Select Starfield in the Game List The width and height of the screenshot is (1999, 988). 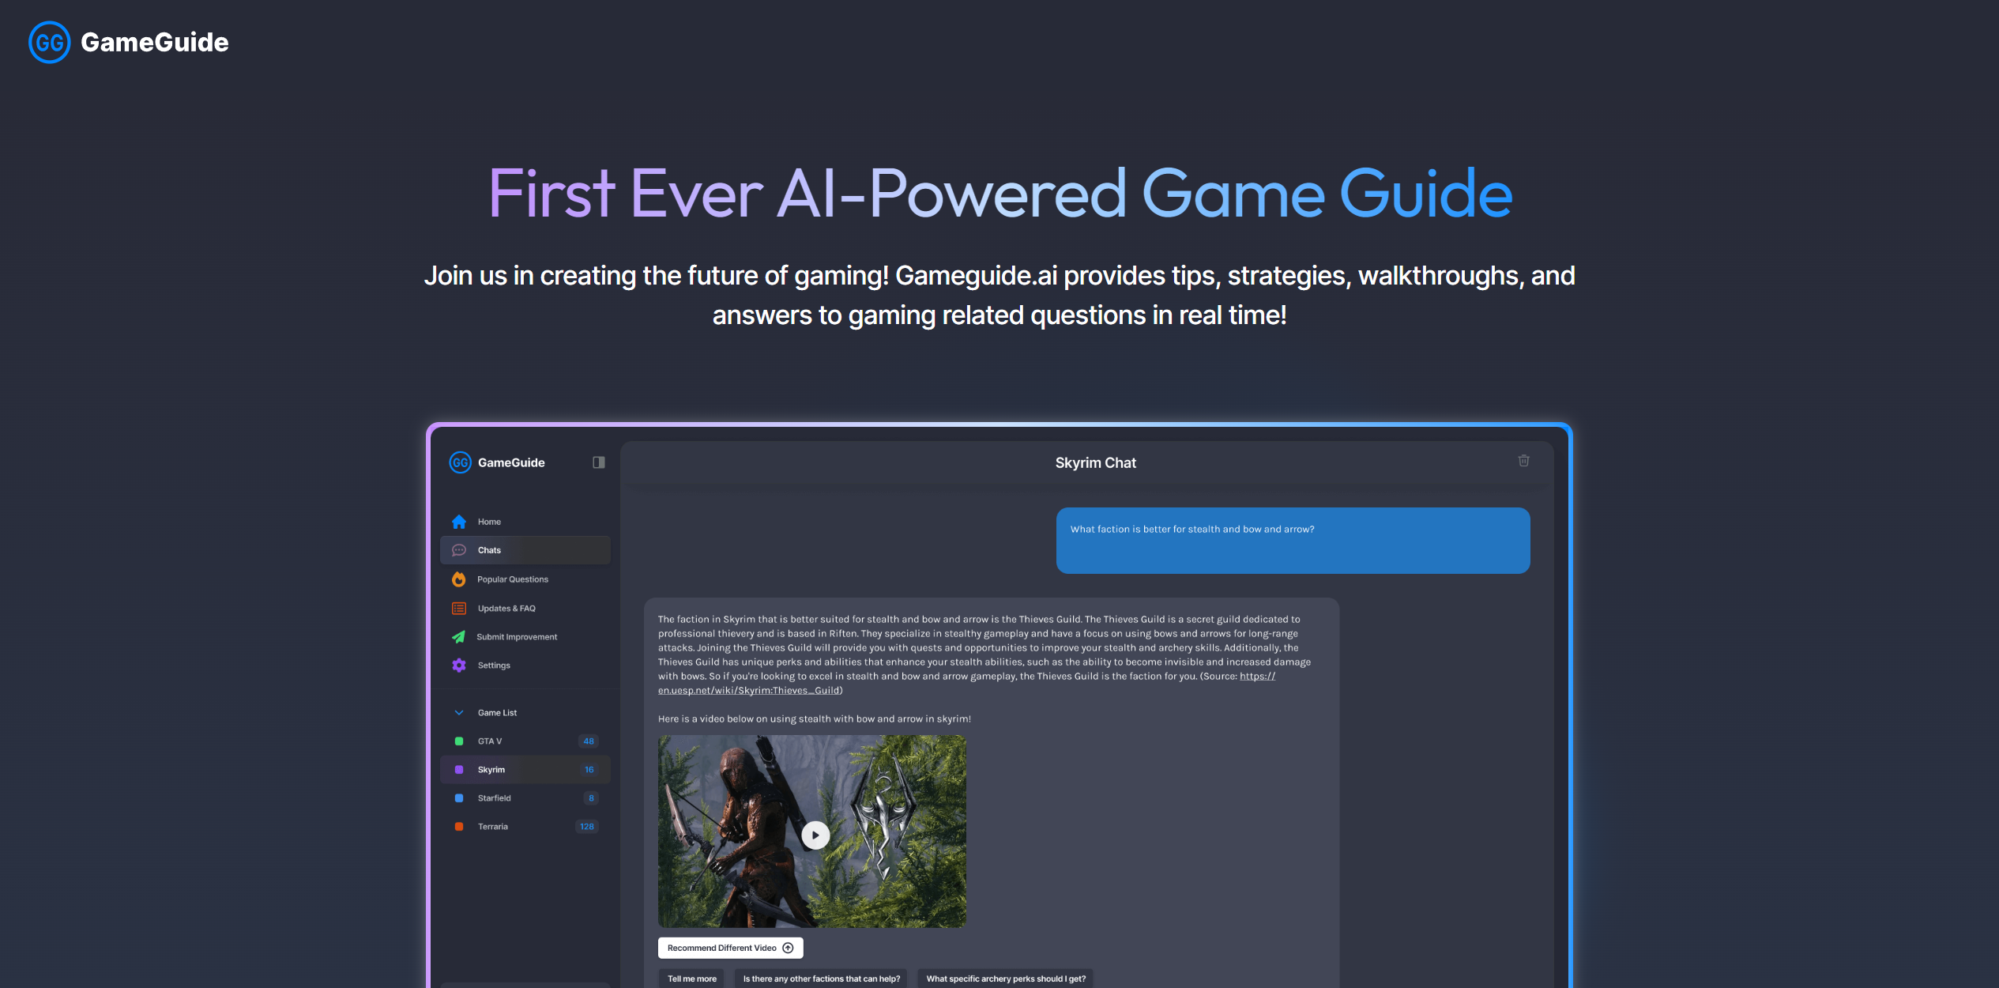click(x=494, y=798)
